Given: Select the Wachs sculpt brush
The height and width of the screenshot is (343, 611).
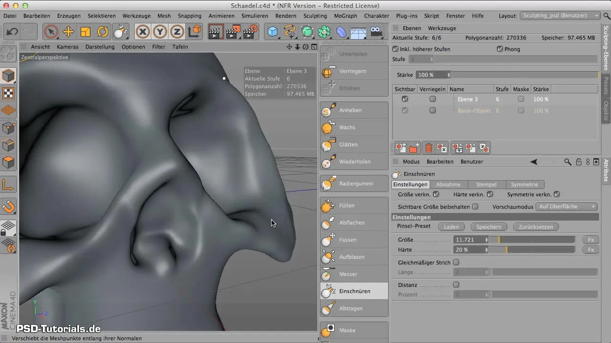Looking at the screenshot, I should point(354,127).
